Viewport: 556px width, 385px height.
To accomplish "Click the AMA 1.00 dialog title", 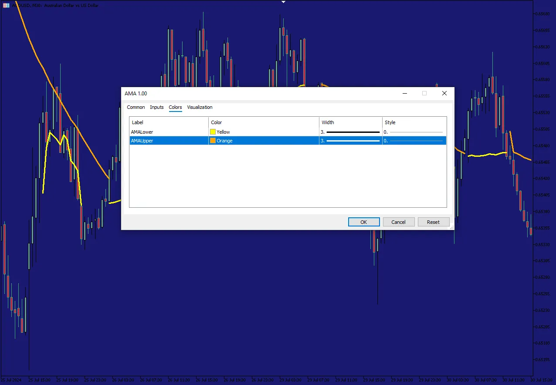I will pyautogui.click(x=136, y=94).
